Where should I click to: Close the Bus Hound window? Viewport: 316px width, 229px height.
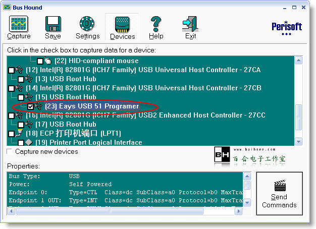point(303,8)
